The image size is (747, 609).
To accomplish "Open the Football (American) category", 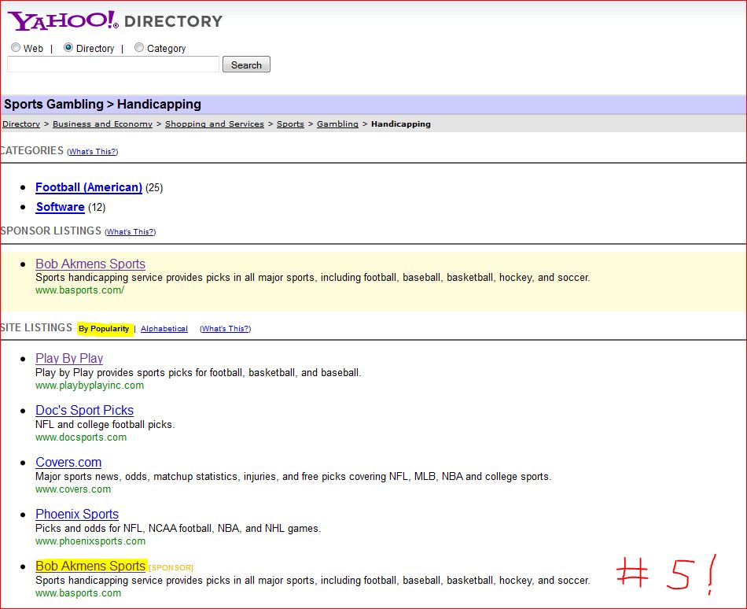I will tap(89, 187).
